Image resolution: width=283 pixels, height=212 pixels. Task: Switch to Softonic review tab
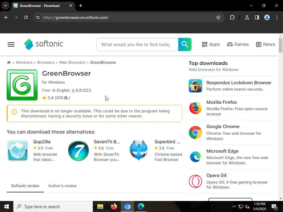[25, 186]
